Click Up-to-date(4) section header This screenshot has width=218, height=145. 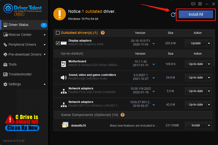72,54
